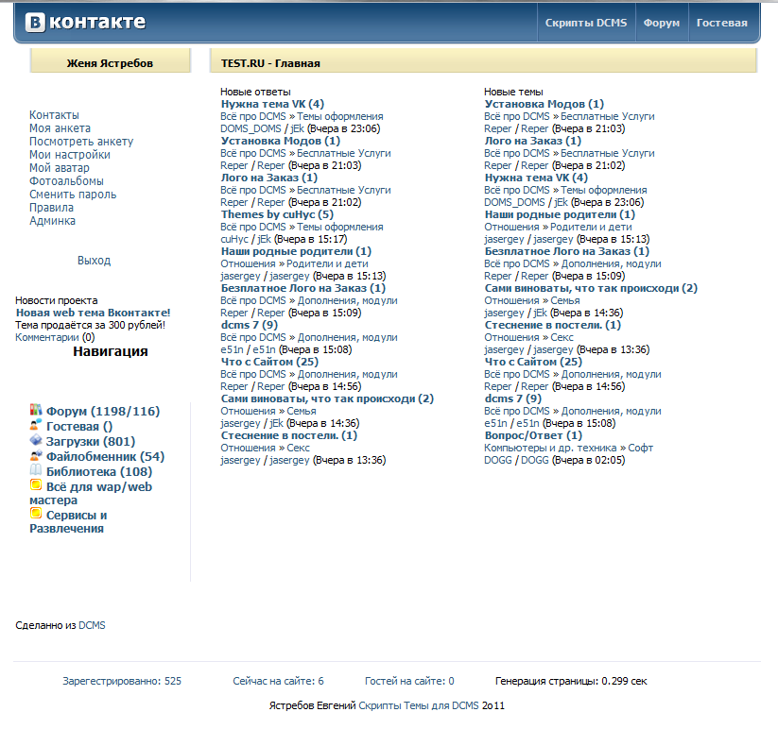Open Themes by cuHyc (5) topic
This screenshot has height=746, width=778.
(x=277, y=214)
